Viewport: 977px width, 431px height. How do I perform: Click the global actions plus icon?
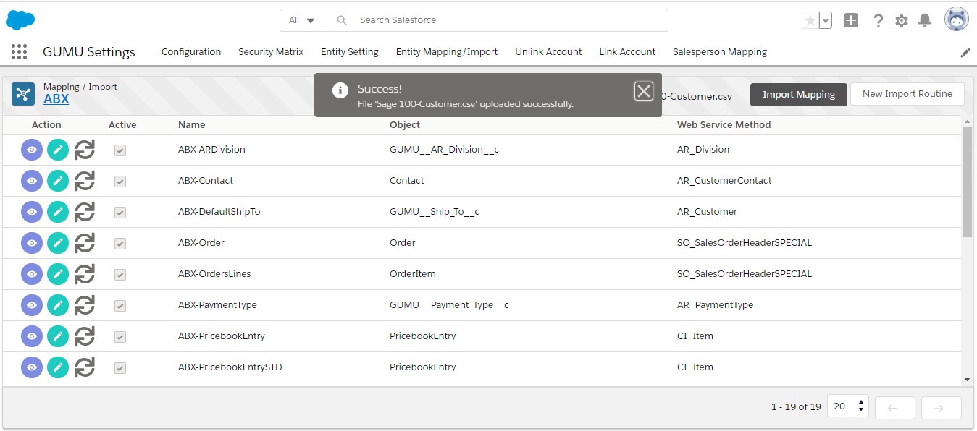(x=851, y=21)
